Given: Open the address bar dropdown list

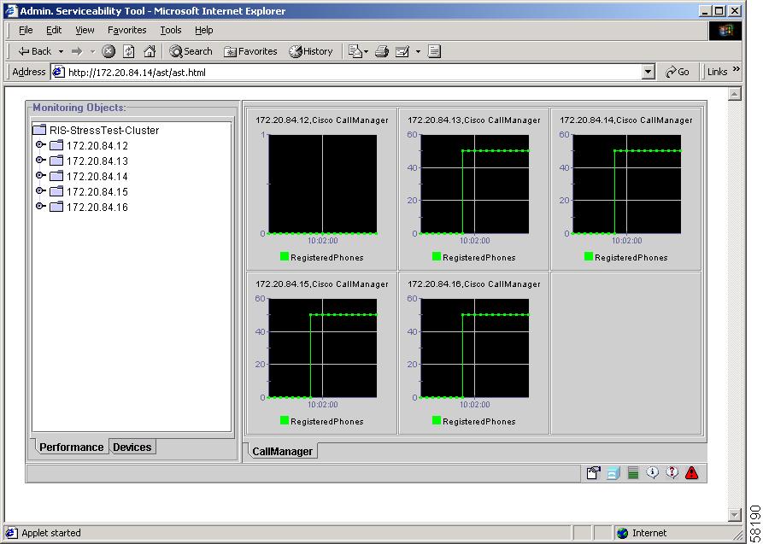Looking at the screenshot, I should [649, 73].
